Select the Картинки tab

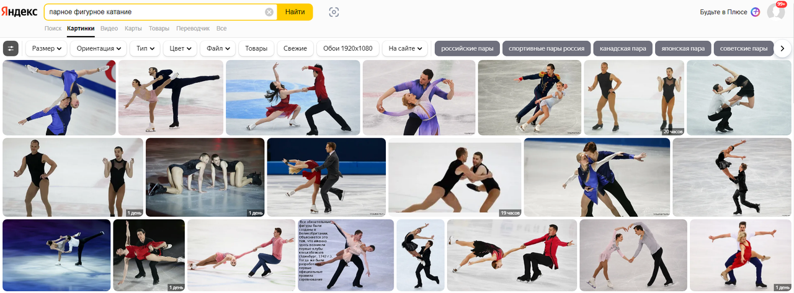point(81,28)
